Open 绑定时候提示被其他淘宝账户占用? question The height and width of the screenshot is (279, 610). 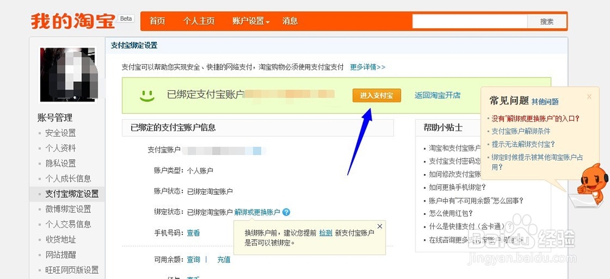(x=537, y=162)
